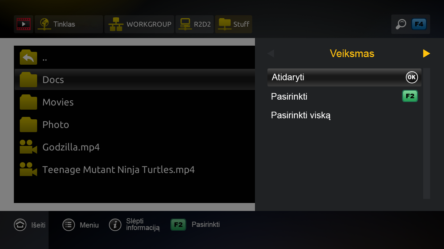Click the Išeiti home button
The width and height of the screenshot is (444, 249).
pyautogui.click(x=30, y=225)
